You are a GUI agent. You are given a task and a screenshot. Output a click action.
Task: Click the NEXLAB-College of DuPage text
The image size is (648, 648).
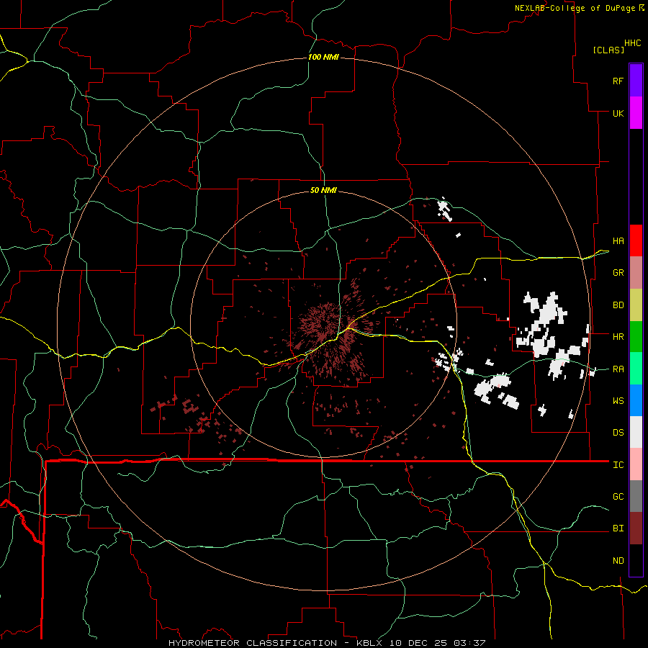click(575, 8)
